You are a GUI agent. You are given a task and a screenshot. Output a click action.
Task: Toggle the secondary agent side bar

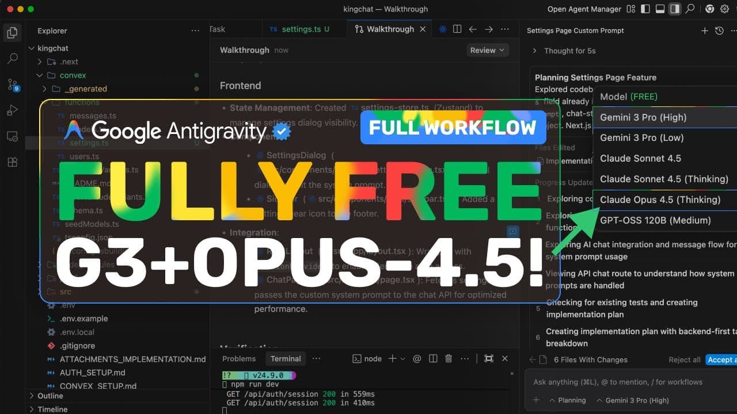[x=674, y=9]
